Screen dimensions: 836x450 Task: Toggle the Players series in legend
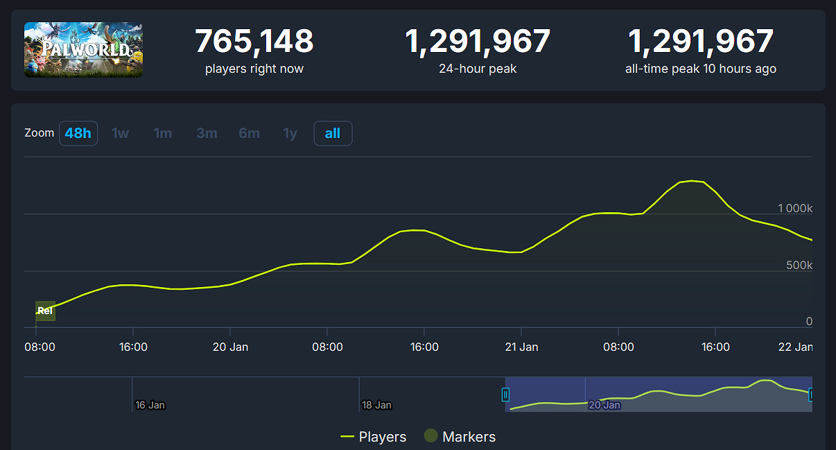pyautogui.click(x=374, y=437)
